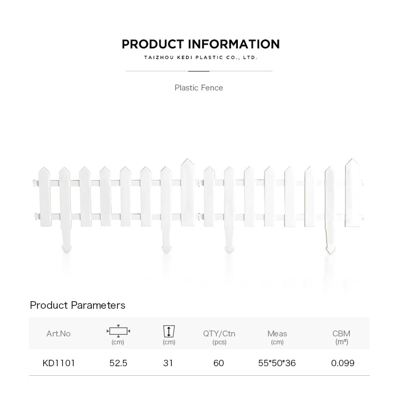Image resolution: width=400 pixels, height=396 pixels.
Task: Click the tallest right-end fence picket
Action: [353, 193]
